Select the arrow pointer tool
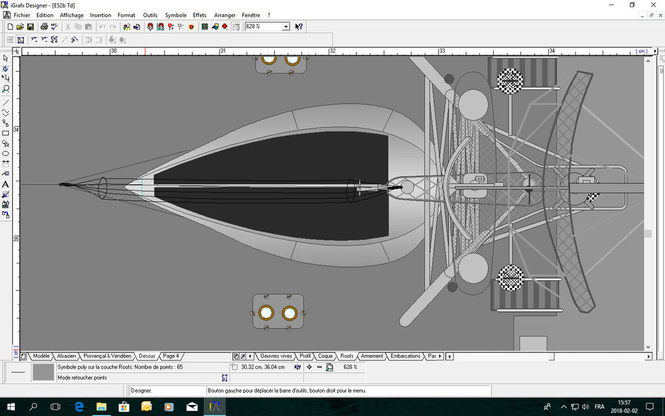 pos(5,58)
